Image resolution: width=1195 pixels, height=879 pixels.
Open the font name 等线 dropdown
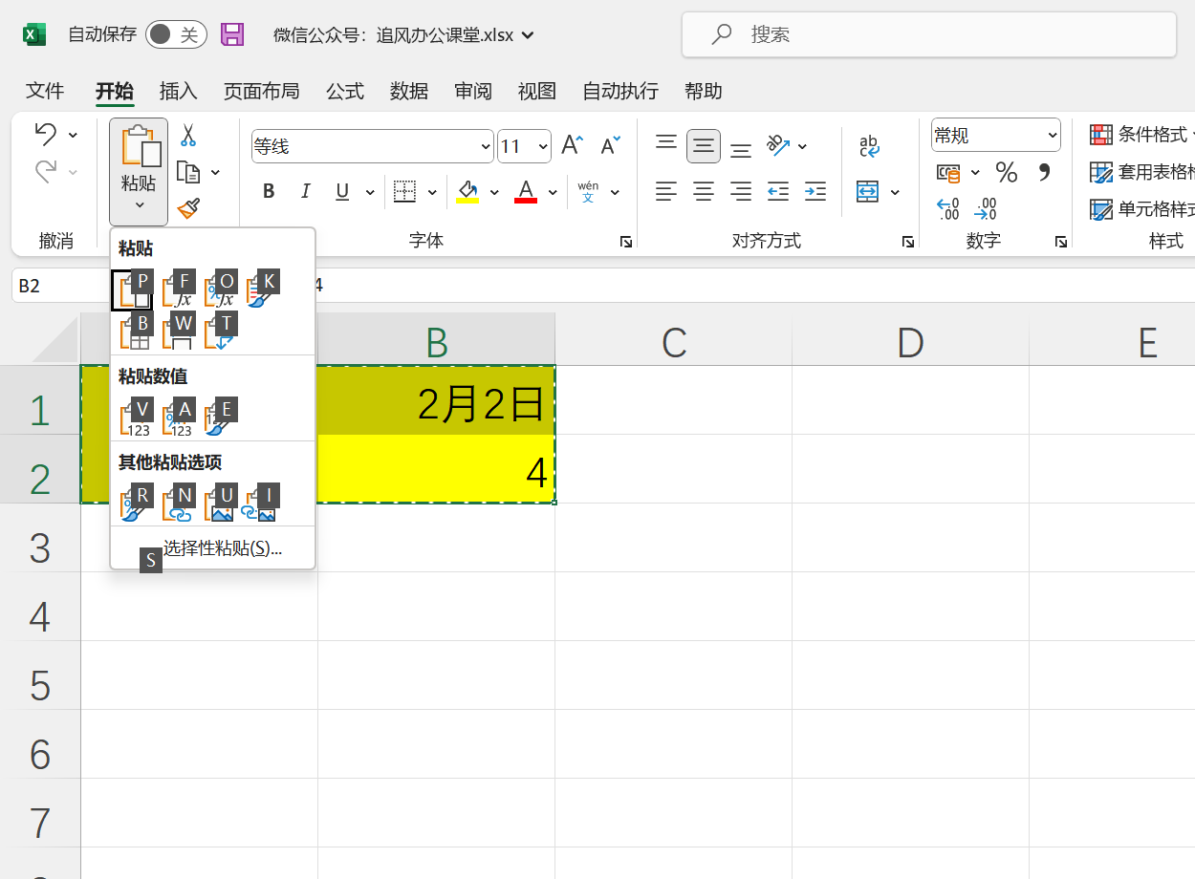tap(485, 146)
